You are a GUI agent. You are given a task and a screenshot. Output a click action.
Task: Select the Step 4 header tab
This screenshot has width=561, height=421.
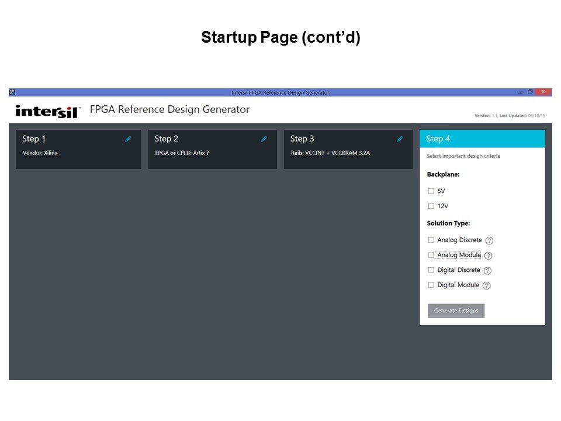click(x=482, y=139)
